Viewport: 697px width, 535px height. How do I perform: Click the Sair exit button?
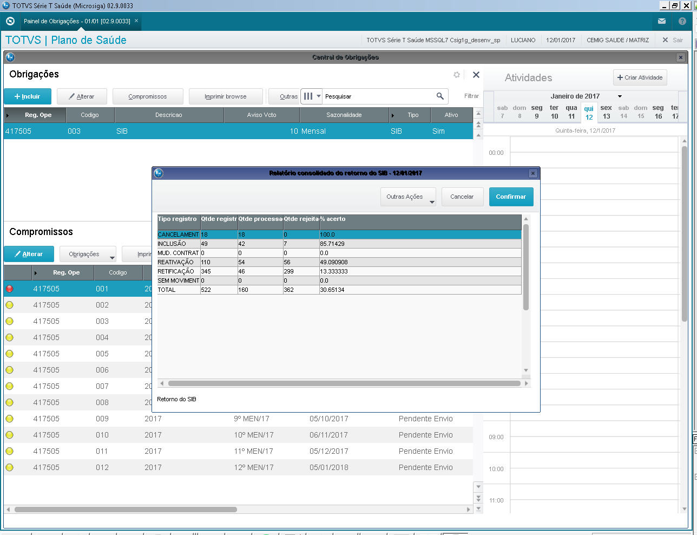[x=673, y=40]
